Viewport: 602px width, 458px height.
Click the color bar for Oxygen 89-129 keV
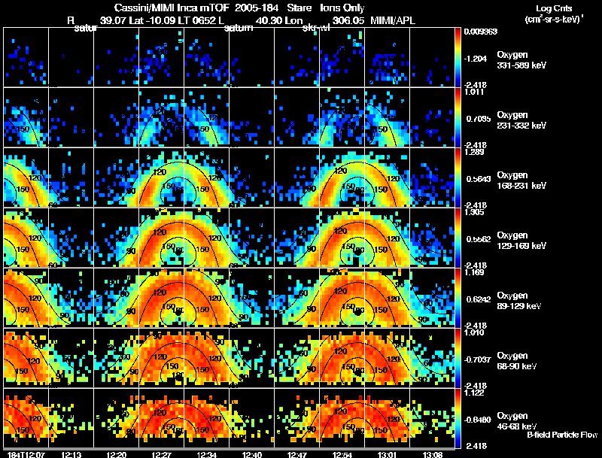(x=458, y=298)
